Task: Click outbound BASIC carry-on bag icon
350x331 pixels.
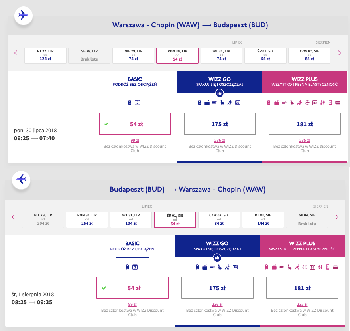Action: 130,103
